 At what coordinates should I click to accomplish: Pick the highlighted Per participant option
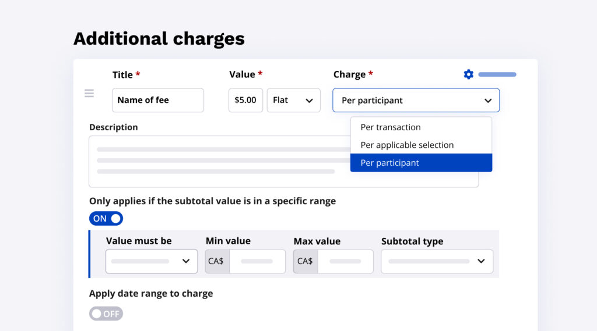(389, 163)
